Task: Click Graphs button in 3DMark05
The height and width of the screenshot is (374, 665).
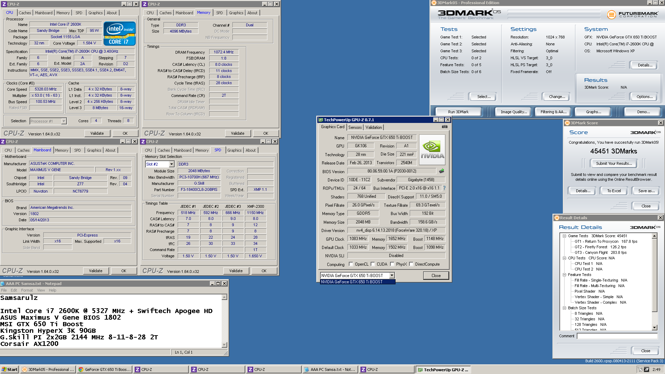Action: coord(593,112)
